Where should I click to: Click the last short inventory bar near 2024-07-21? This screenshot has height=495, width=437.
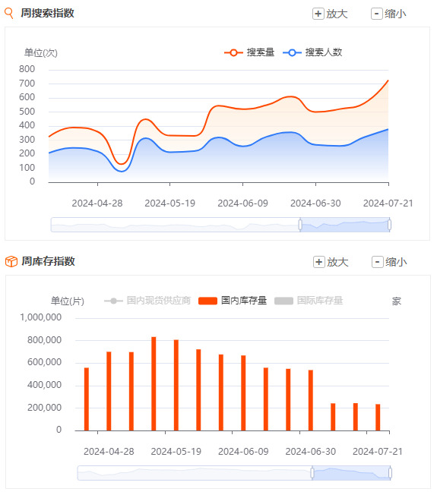(378, 418)
